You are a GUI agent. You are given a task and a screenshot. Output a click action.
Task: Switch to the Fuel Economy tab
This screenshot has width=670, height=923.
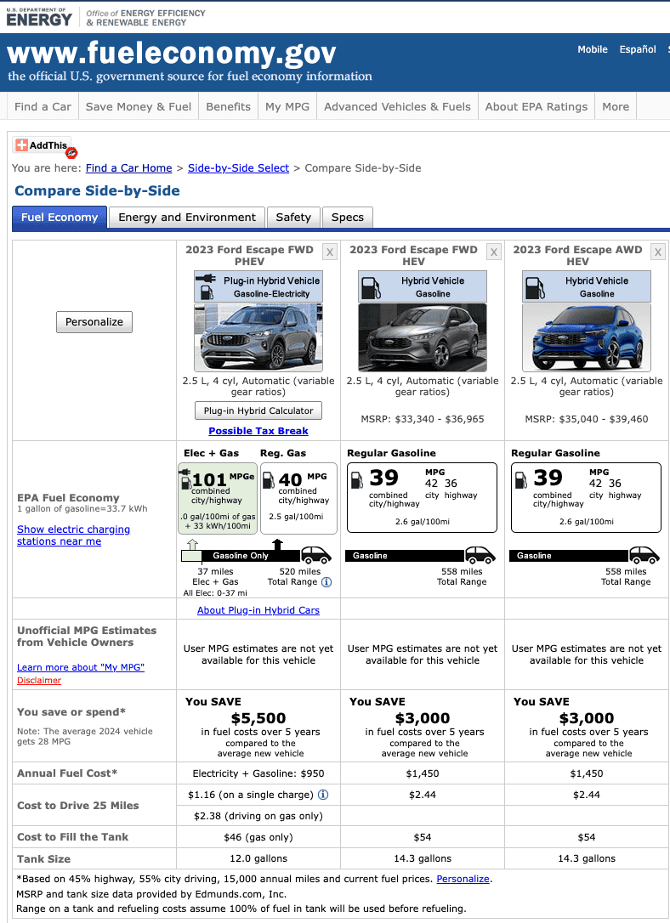click(x=60, y=218)
